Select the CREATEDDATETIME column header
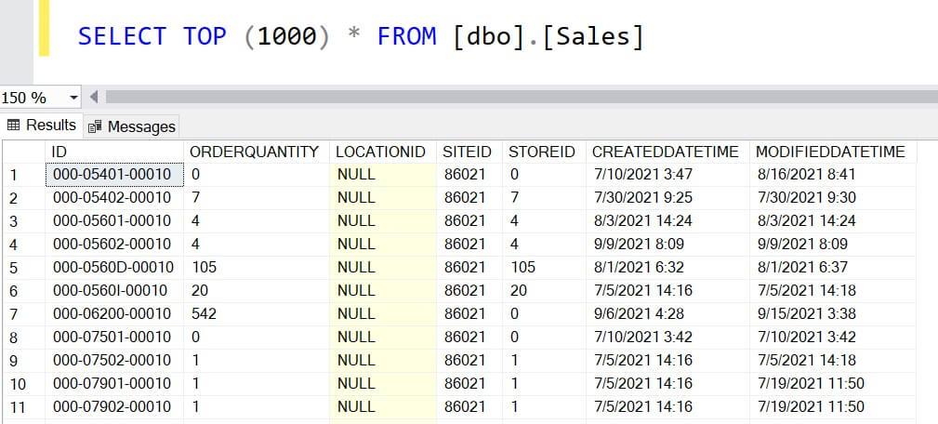 point(665,152)
